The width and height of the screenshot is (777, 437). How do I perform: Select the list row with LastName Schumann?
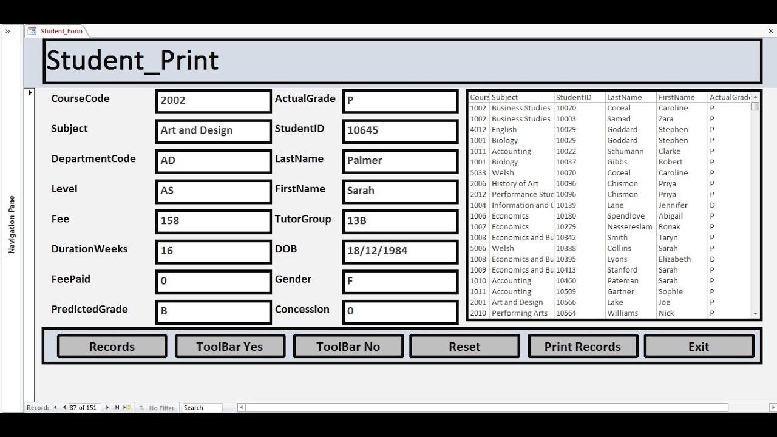pos(609,151)
